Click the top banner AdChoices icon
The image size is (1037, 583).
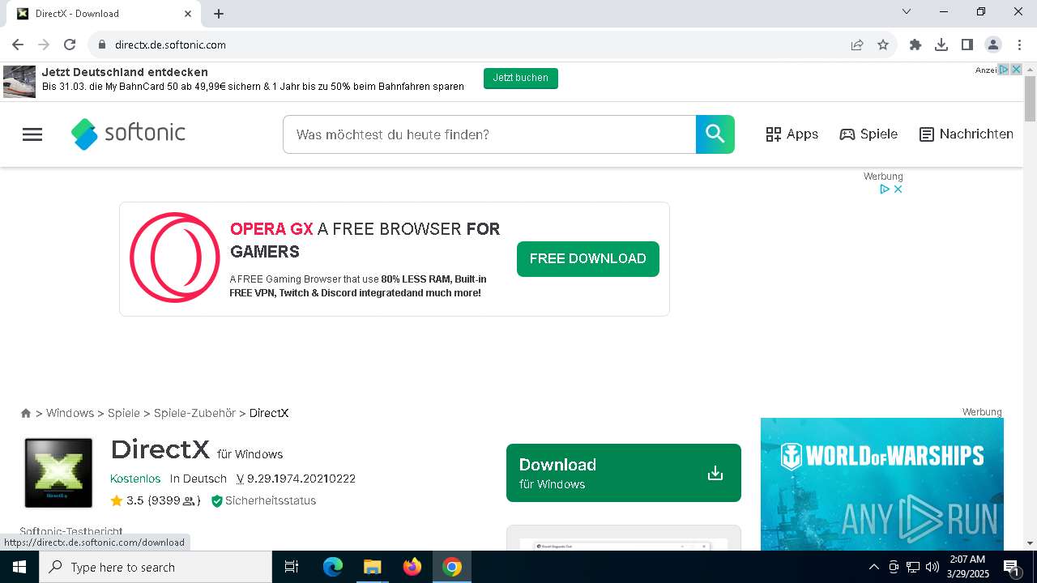[1004, 70]
